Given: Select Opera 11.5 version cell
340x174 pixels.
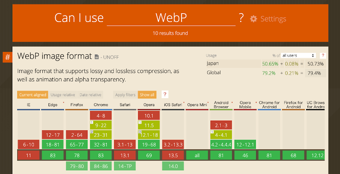Looking at the screenshot, I should [149, 125].
